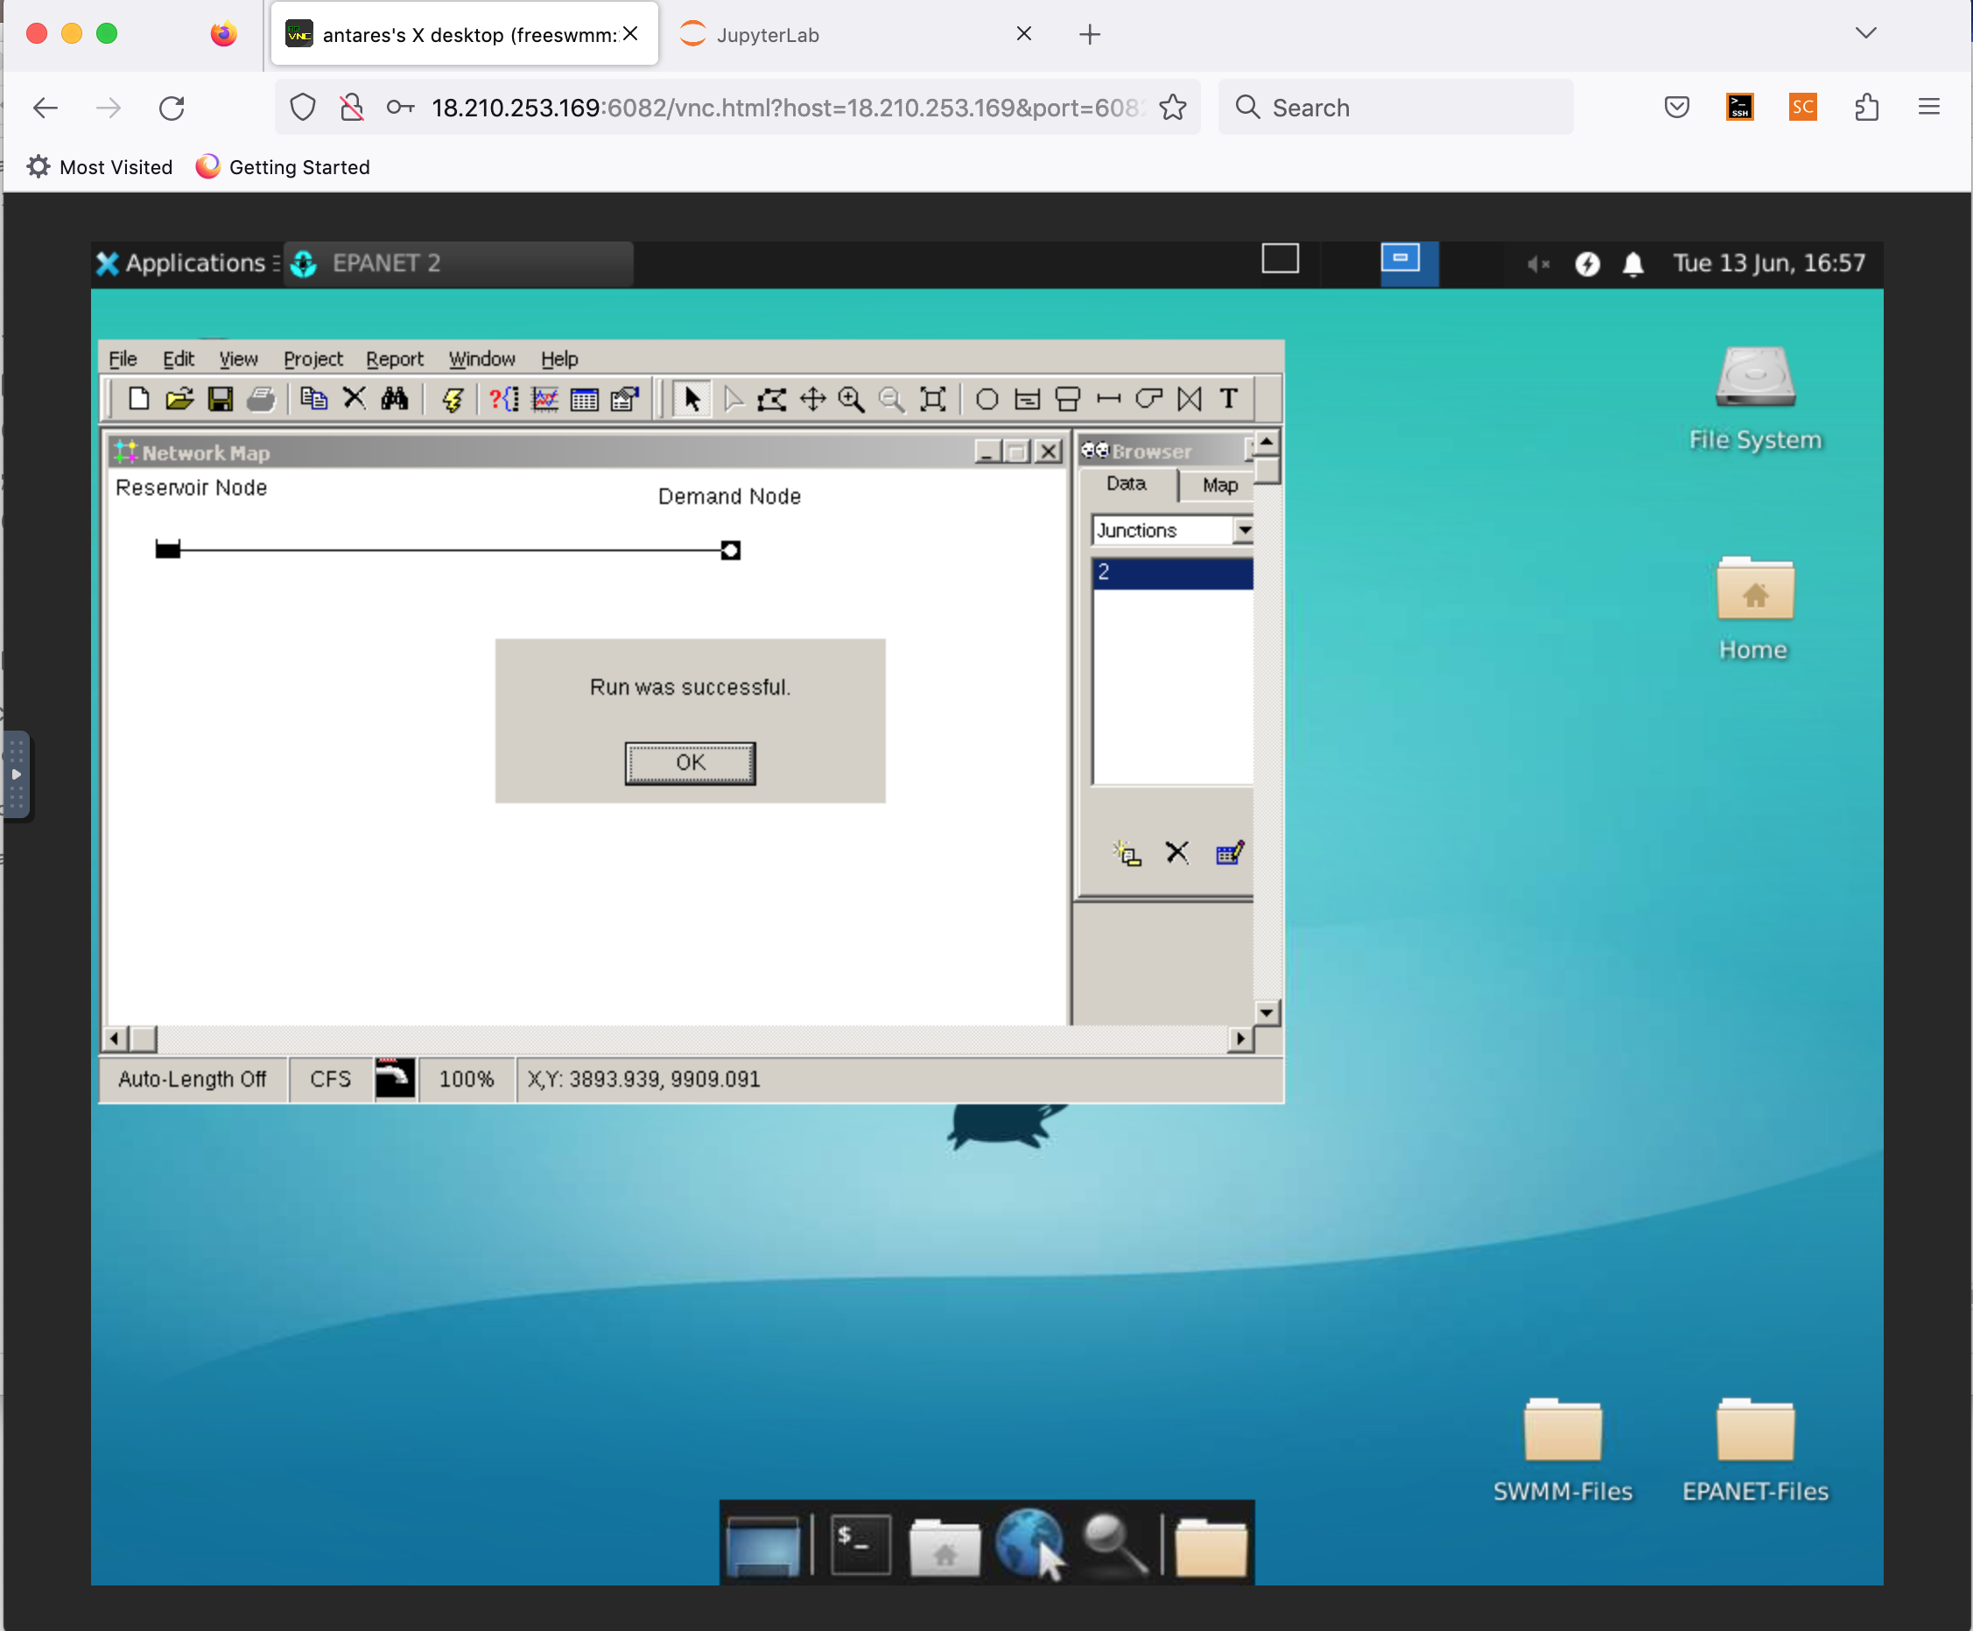Click the Browser delete X icon
1973x1631 pixels.
pyautogui.click(x=1176, y=852)
